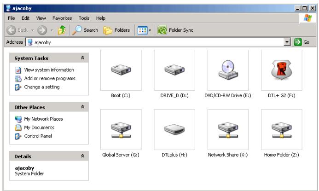
Task: Toggle the Folders tree pane
Action: point(116,30)
